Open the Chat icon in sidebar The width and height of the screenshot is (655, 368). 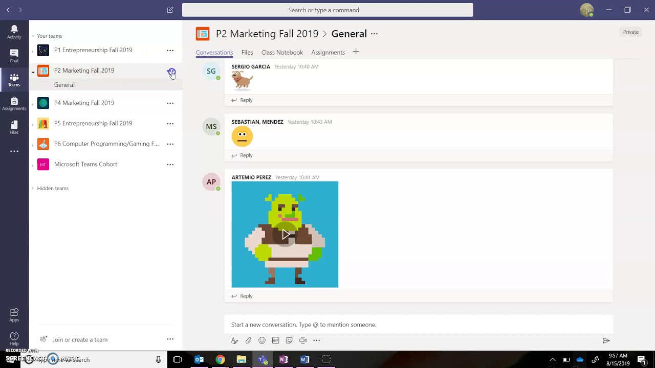click(x=14, y=56)
